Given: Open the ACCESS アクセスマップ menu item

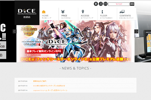Looking at the screenshot, I should 88,14.
